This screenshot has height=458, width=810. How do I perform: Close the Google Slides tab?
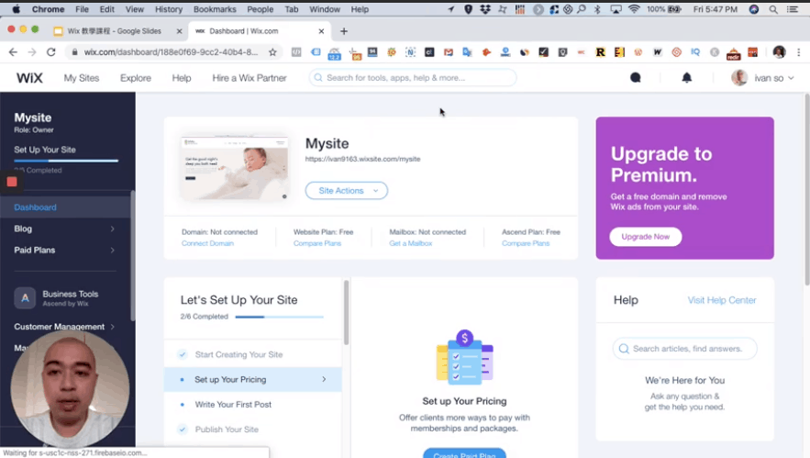pyautogui.click(x=179, y=31)
